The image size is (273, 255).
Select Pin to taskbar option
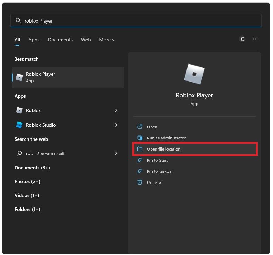click(x=160, y=171)
